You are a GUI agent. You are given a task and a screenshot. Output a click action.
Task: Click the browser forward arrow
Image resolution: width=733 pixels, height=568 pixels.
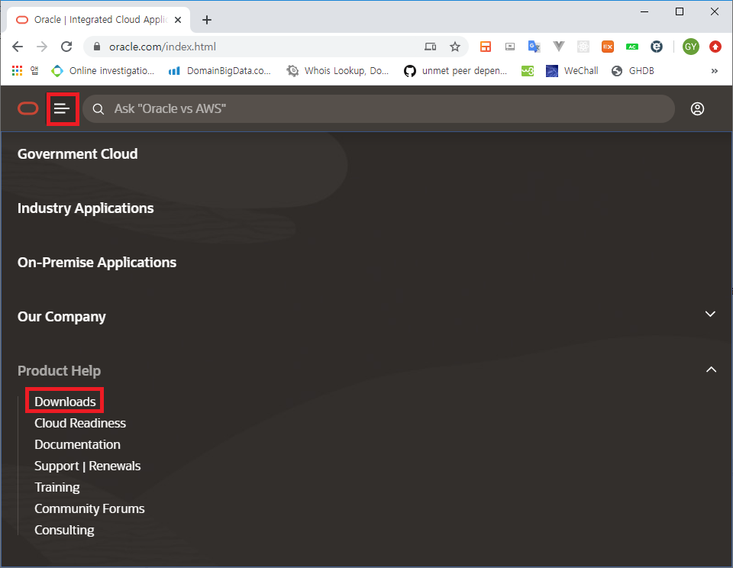coord(42,47)
